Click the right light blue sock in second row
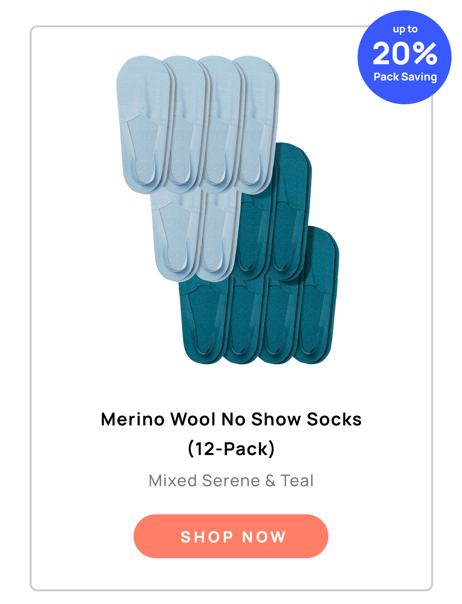The height and width of the screenshot is (604, 462). 219,235
